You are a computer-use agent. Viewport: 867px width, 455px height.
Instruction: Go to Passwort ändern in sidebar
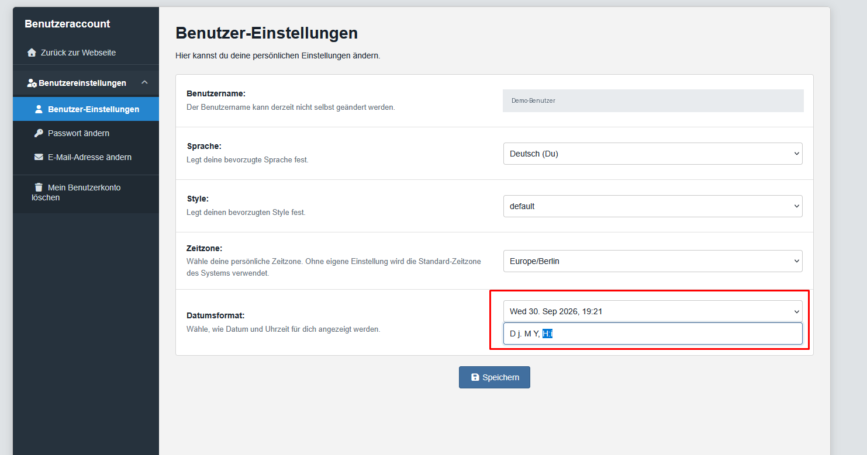[86, 133]
